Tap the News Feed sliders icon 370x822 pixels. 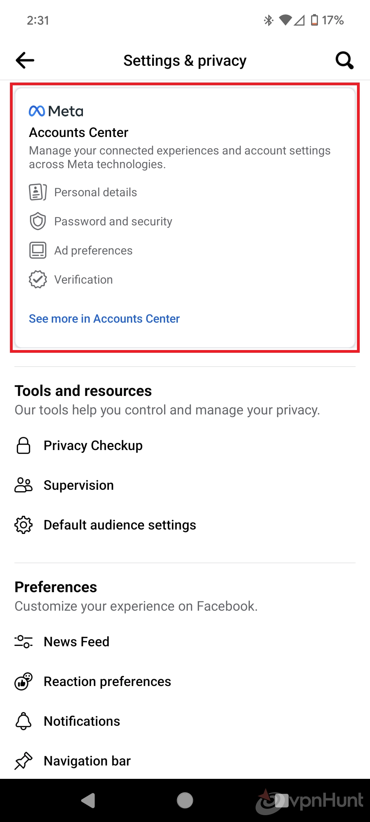click(24, 642)
